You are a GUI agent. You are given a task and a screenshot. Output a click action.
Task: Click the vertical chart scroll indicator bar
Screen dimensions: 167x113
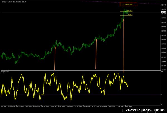[x=161, y=52]
